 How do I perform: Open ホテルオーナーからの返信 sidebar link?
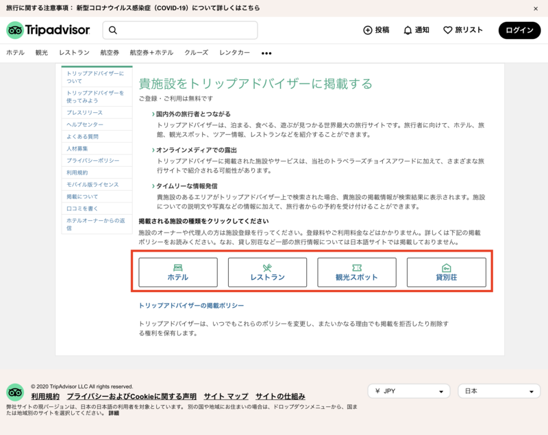tap(96, 224)
